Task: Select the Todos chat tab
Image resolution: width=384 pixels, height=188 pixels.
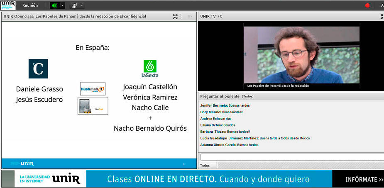Action: [x=207, y=166]
